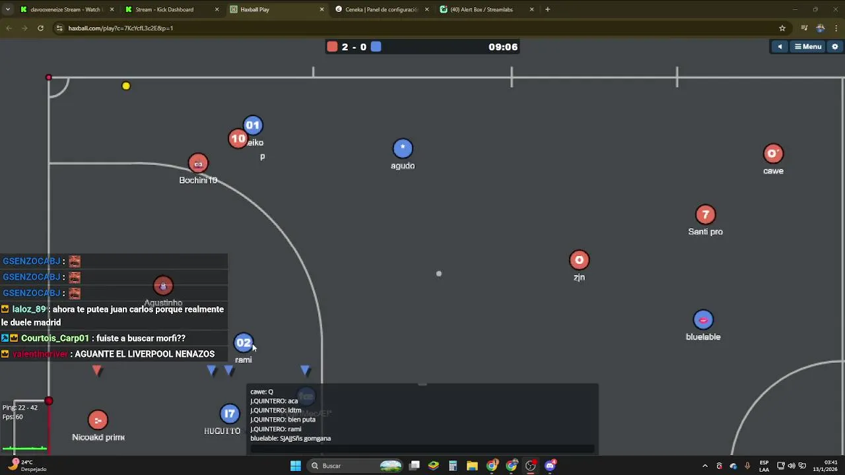
Task: Click the 09:06 game timer
Action: 503,47
